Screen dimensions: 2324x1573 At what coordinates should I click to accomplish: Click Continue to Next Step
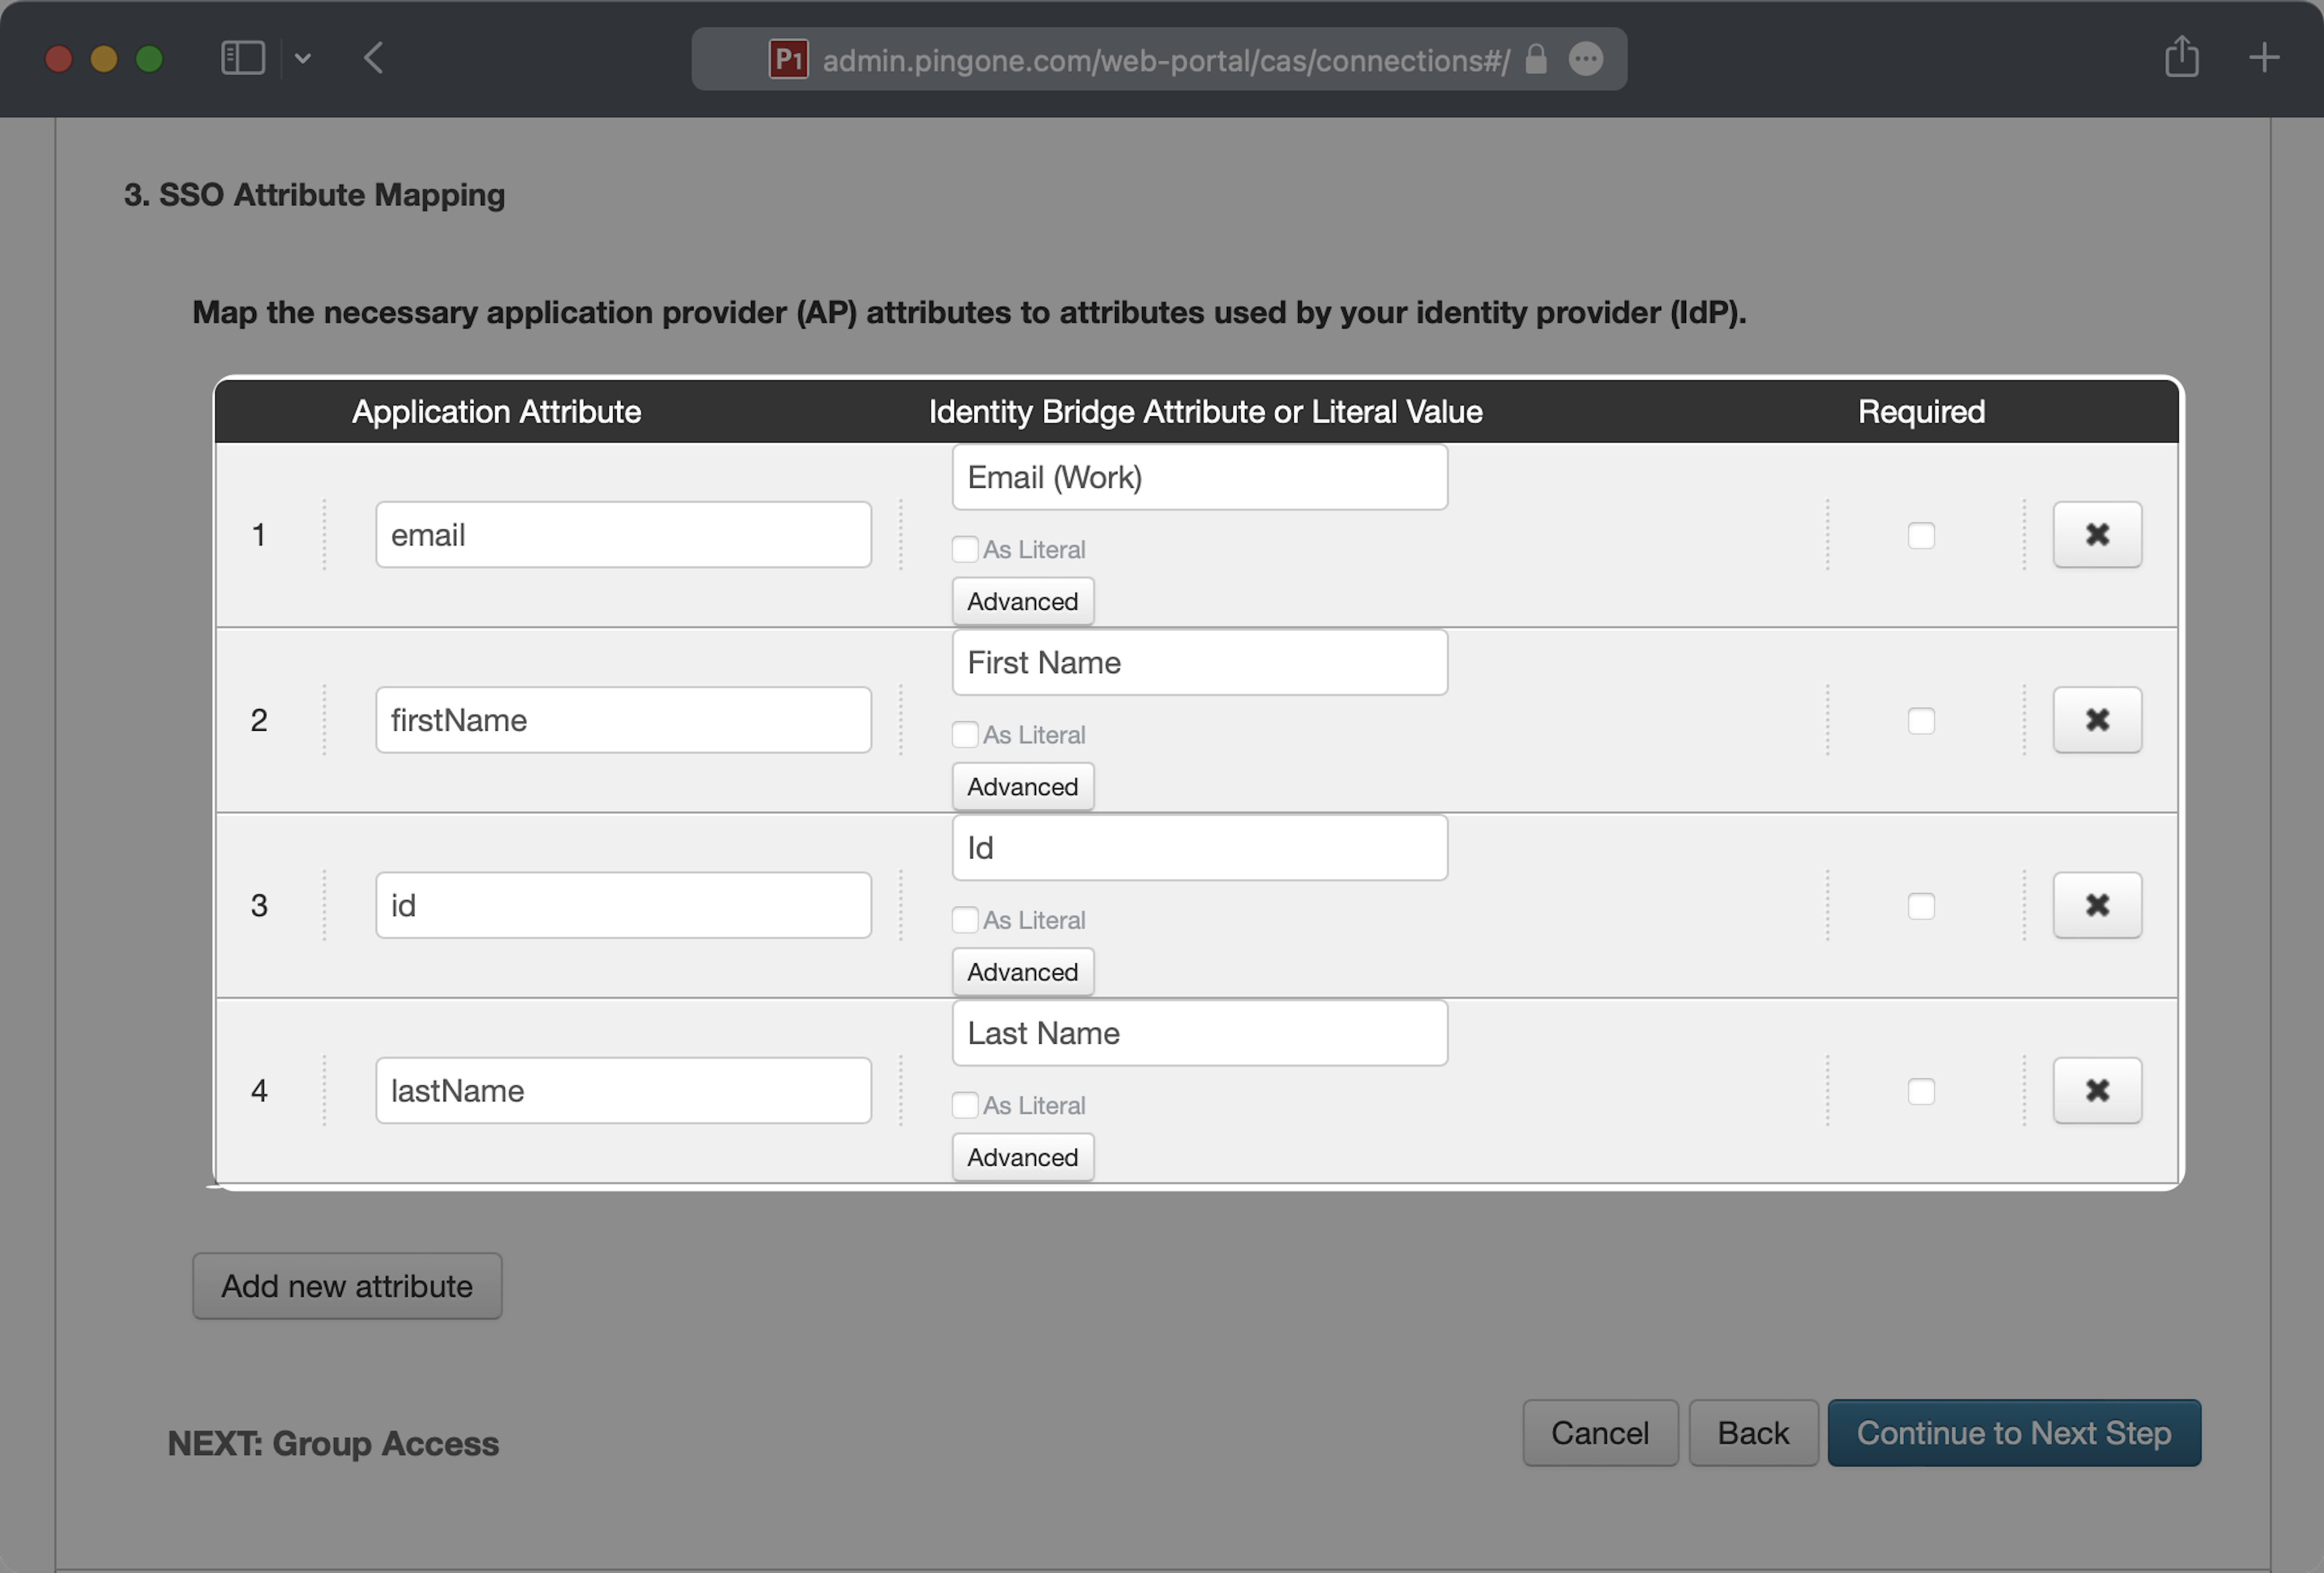click(x=2013, y=1433)
